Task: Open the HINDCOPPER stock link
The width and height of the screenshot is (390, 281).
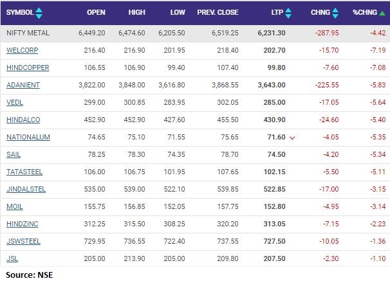Action: coord(27,68)
